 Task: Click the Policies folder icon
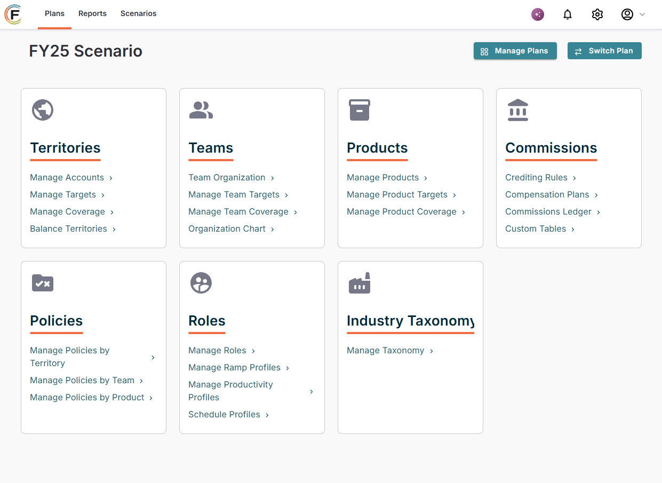pyautogui.click(x=43, y=283)
